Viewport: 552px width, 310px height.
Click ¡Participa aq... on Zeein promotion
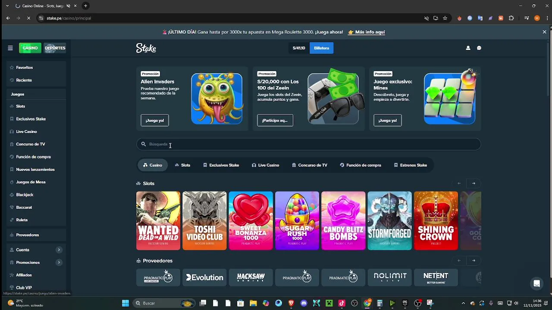275,120
